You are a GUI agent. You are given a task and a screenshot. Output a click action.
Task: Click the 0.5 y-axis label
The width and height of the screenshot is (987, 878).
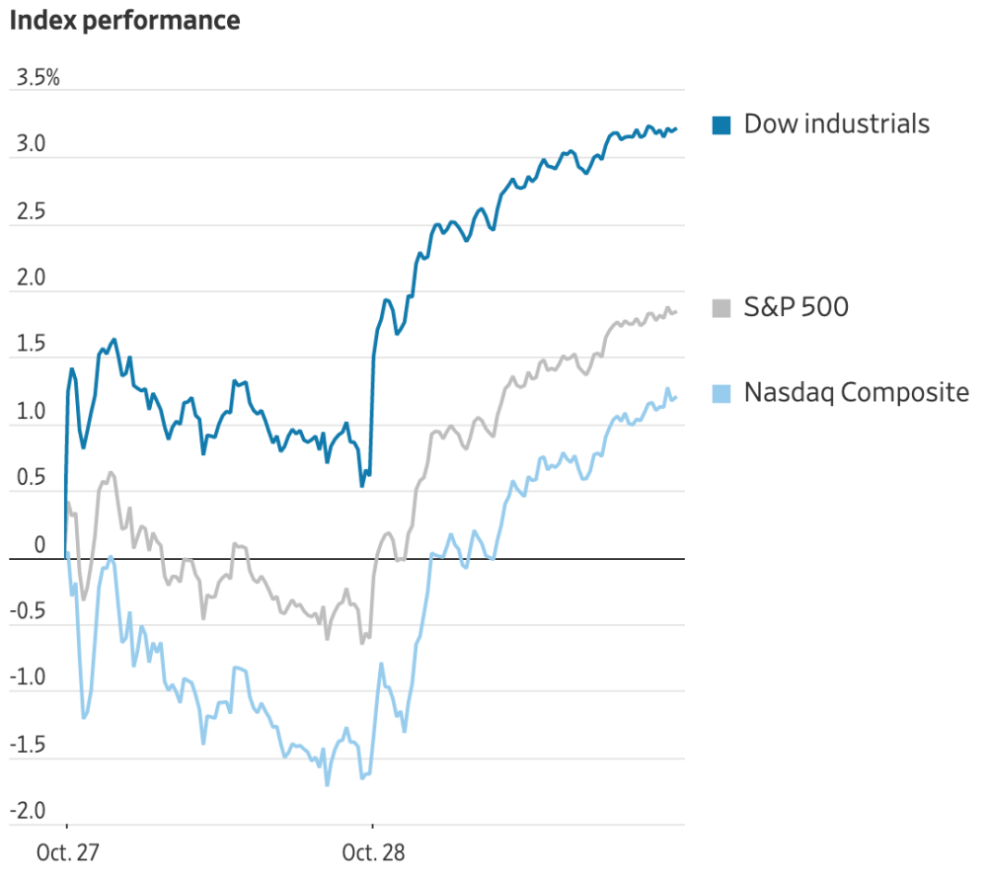point(31,477)
